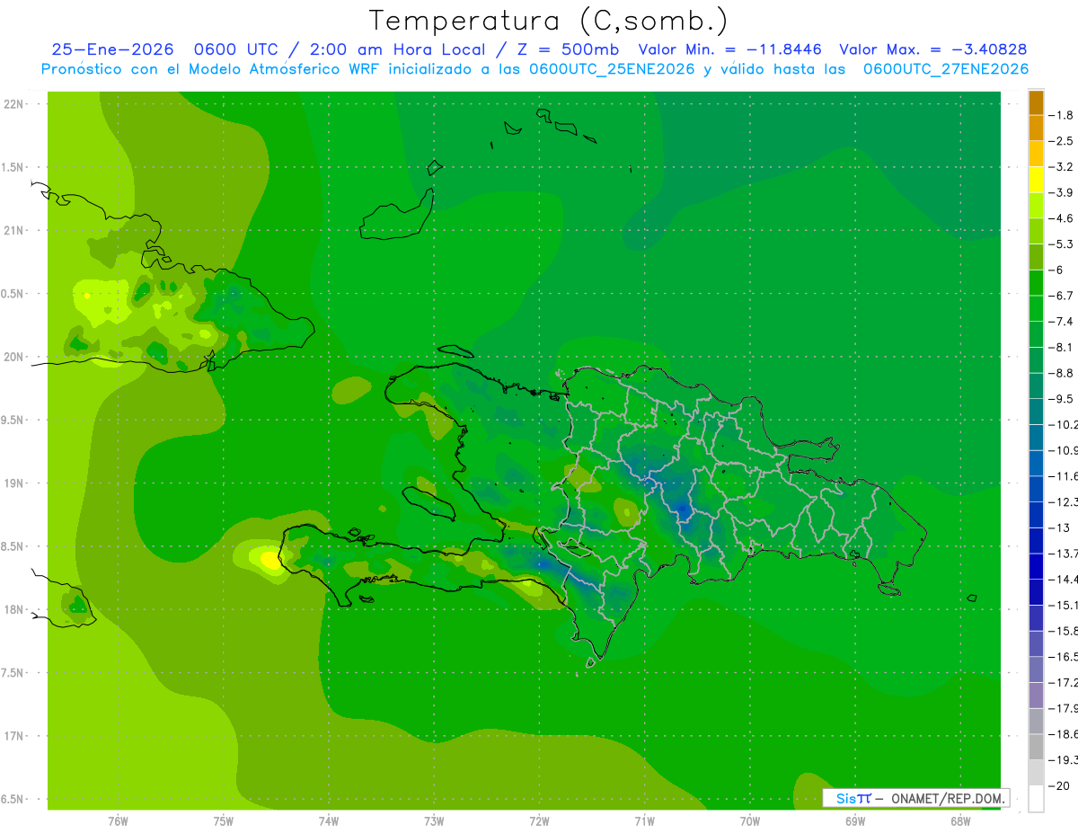The width and height of the screenshot is (1078, 833).
Task: Click the -4.6 colorbar value
Action: coord(1062,218)
